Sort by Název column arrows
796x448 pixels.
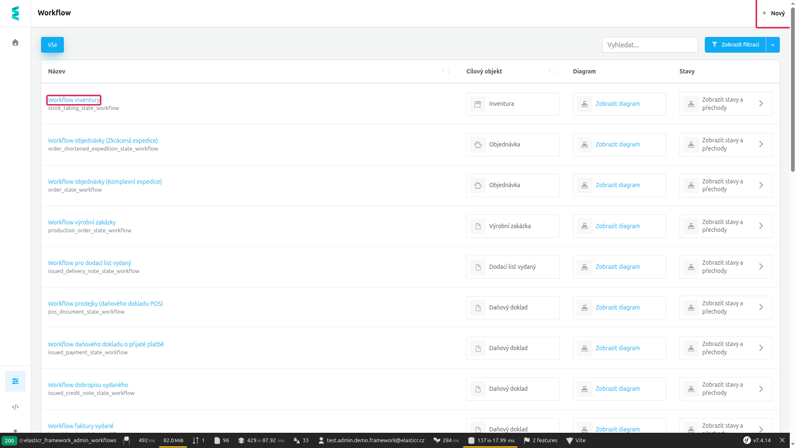[x=446, y=71]
